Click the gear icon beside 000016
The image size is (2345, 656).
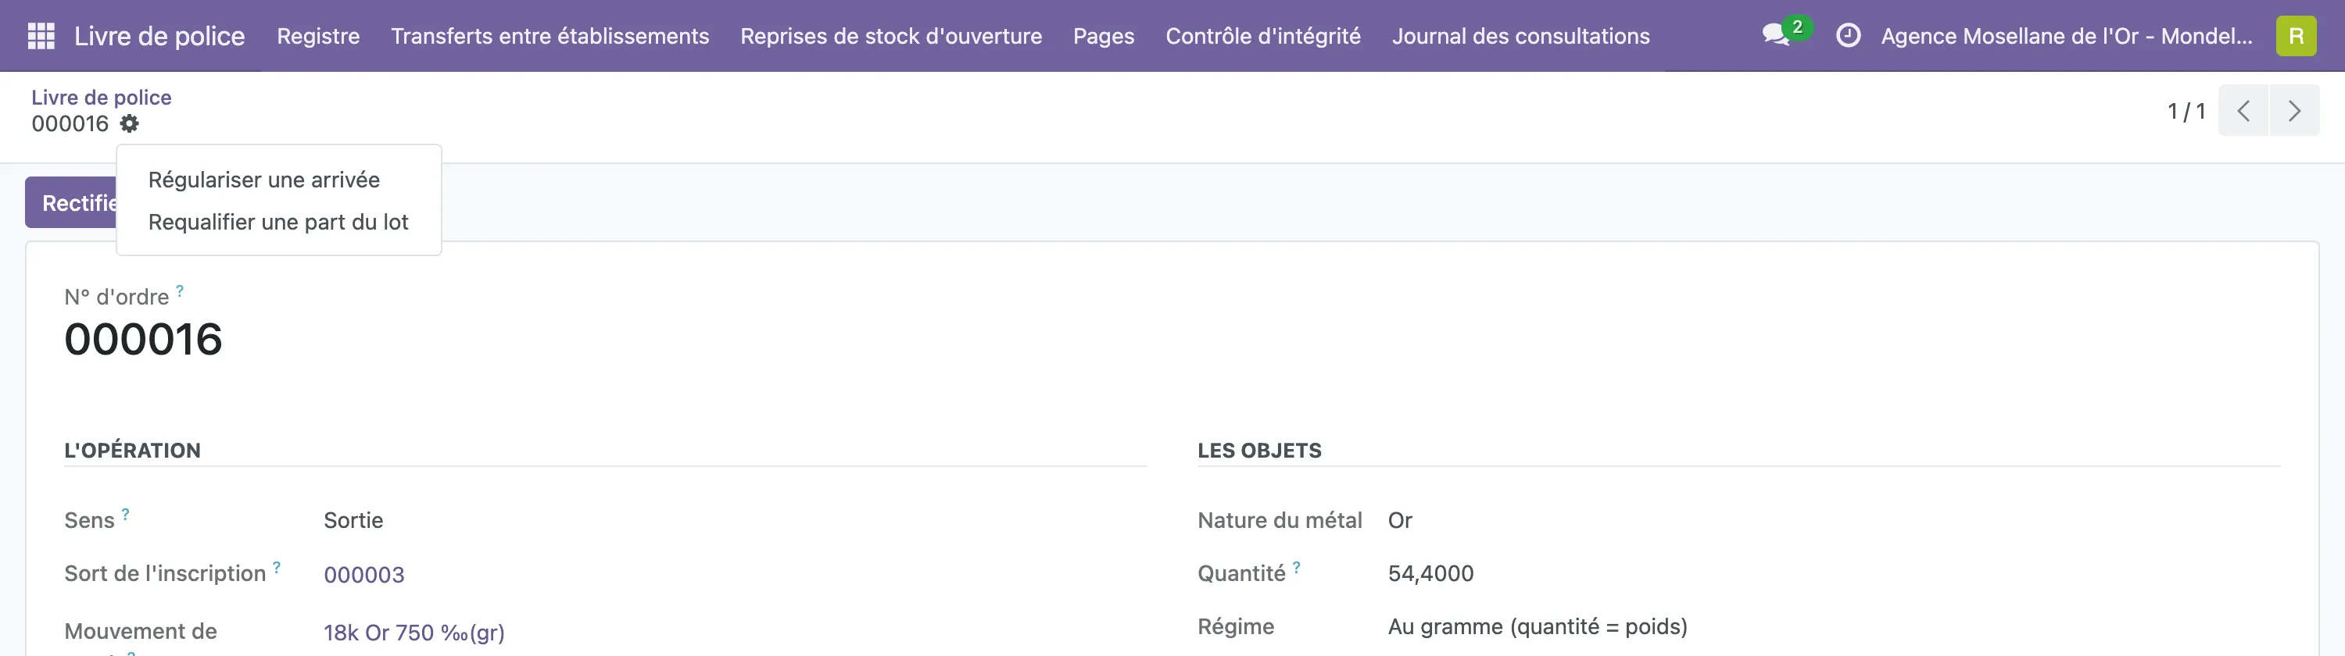click(x=131, y=123)
